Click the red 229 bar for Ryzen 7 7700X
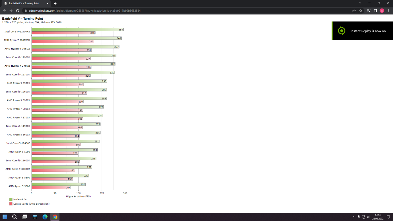Screen dimensions: 393x221 coord(61,67)
